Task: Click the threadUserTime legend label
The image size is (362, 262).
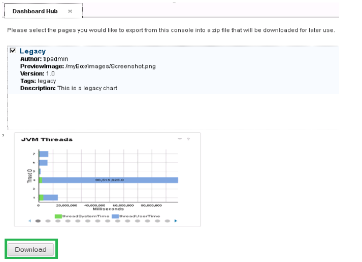Action: pyautogui.click(x=140, y=216)
